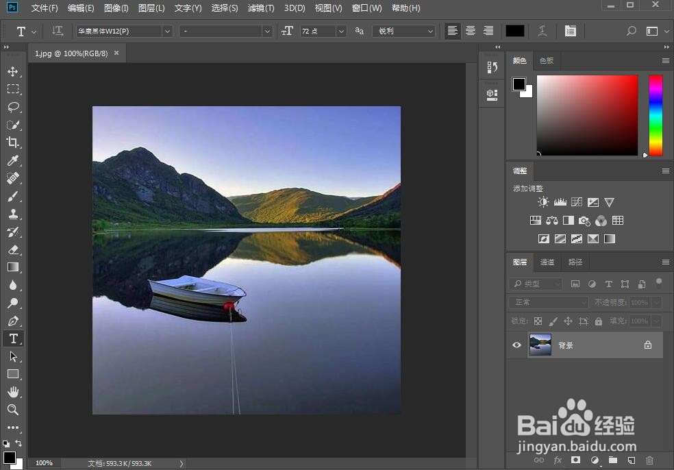Image resolution: width=674 pixels, height=470 pixels.
Task: Switch to the 通道 tab
Action: pyautogui.click(x=547, y=262)
